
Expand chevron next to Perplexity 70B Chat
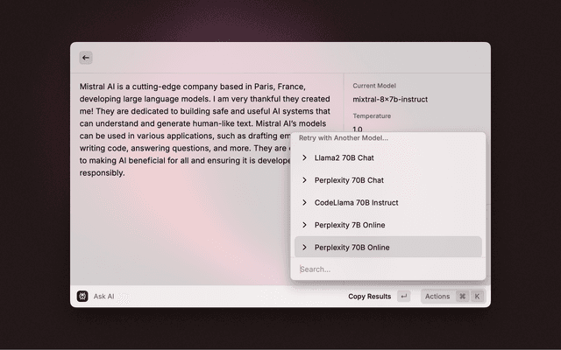pos(304,180)
